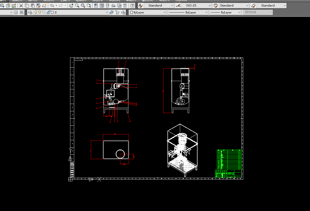Open the Table Style manager icon
This screenshot has height=211, width=310.
tap(216, 6)
